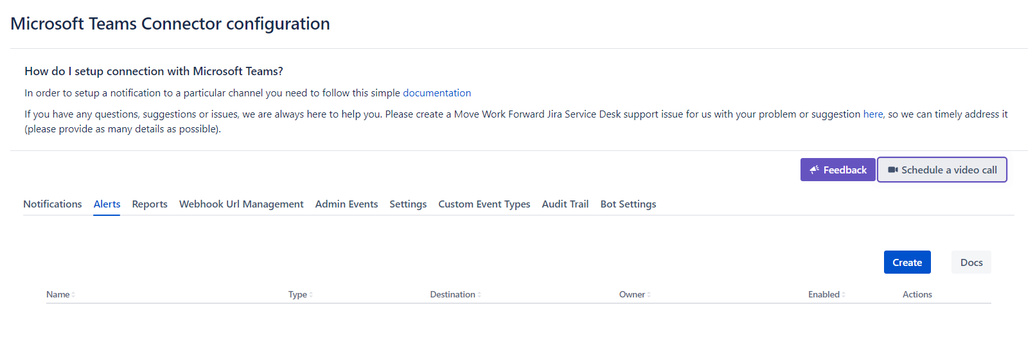
Task: Sort alerts using the Type column sort icon
Action: click(311, 295)
